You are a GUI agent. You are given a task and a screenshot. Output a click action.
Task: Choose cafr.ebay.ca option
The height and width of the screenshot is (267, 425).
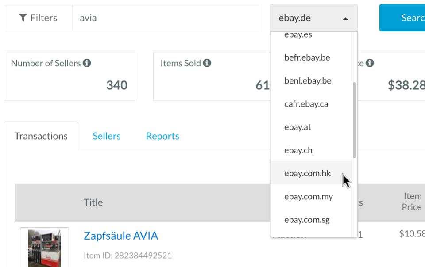pos(306,104)
